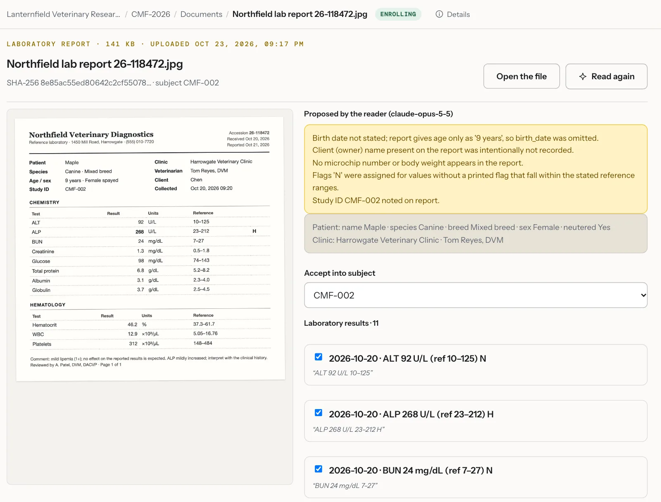Open the Accept into subject dropdown

476,295
